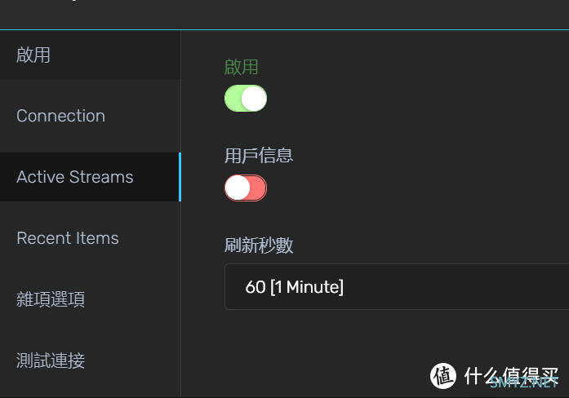Turn off the green 啟用 switch
This screenshot has height=398, width=569.
point(246,98)
